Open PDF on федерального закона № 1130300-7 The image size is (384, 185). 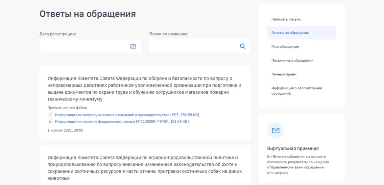122,121
